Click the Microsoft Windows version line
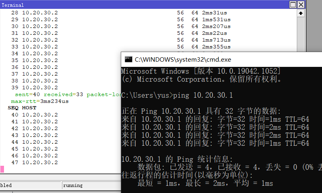Viewport: 322px width, 193px height. coord(200,71)
